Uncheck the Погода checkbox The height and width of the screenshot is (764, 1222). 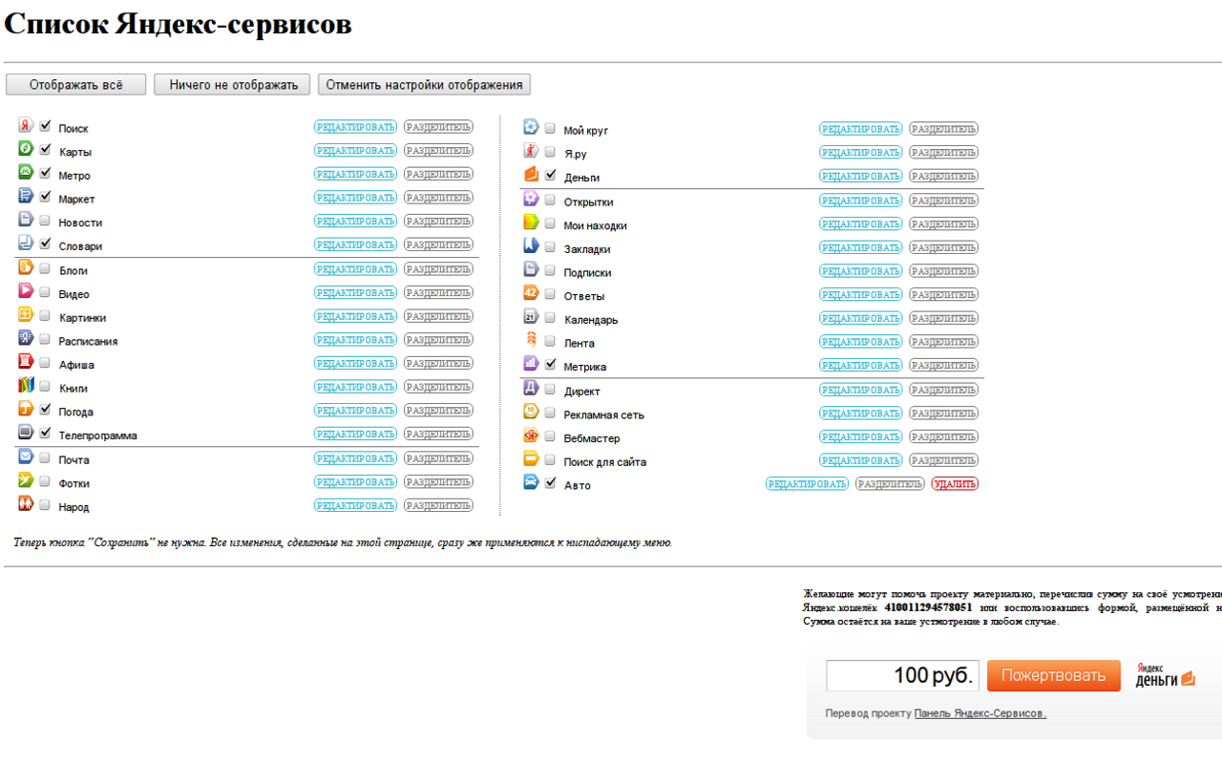(45, 410)
